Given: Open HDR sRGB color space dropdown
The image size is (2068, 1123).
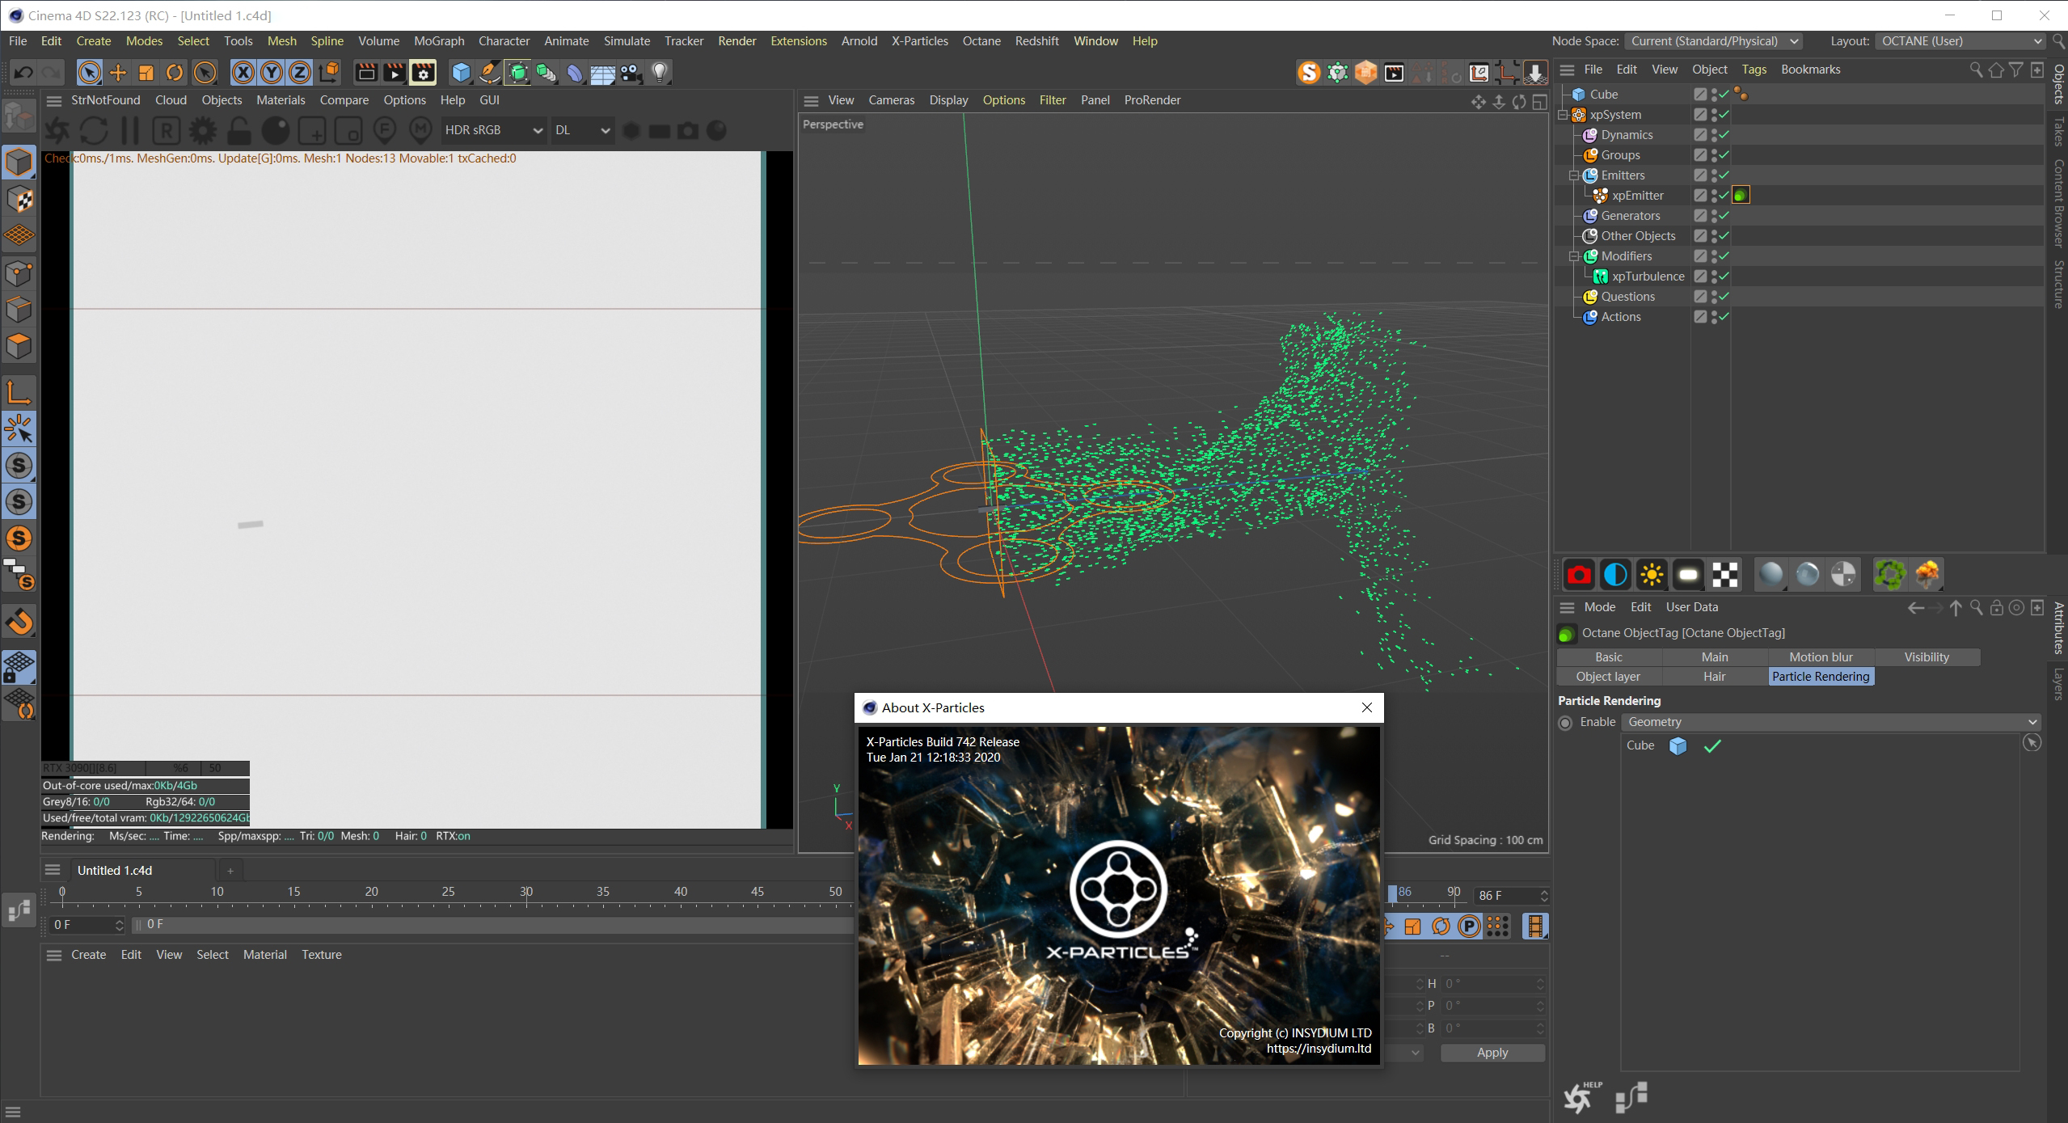Looking at the screenshot, I should (x=492, y=130).
